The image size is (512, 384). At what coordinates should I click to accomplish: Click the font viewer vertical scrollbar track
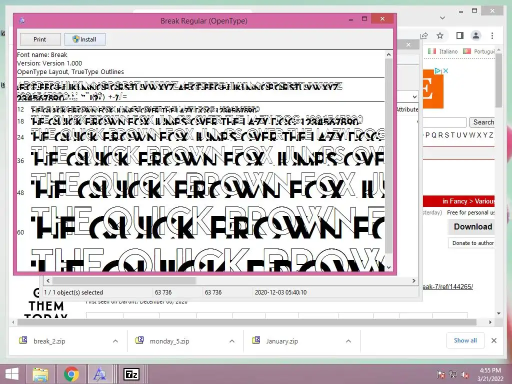point(388,258)
